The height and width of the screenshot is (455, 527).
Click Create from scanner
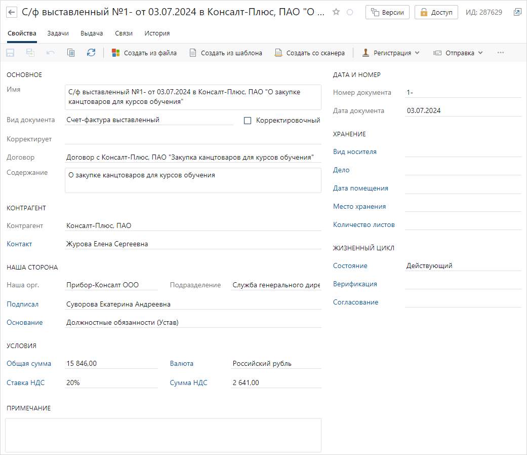click(x=309, y=53)
